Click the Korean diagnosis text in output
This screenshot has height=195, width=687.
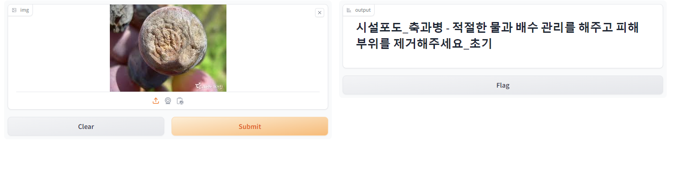click(x=497, y=35)
